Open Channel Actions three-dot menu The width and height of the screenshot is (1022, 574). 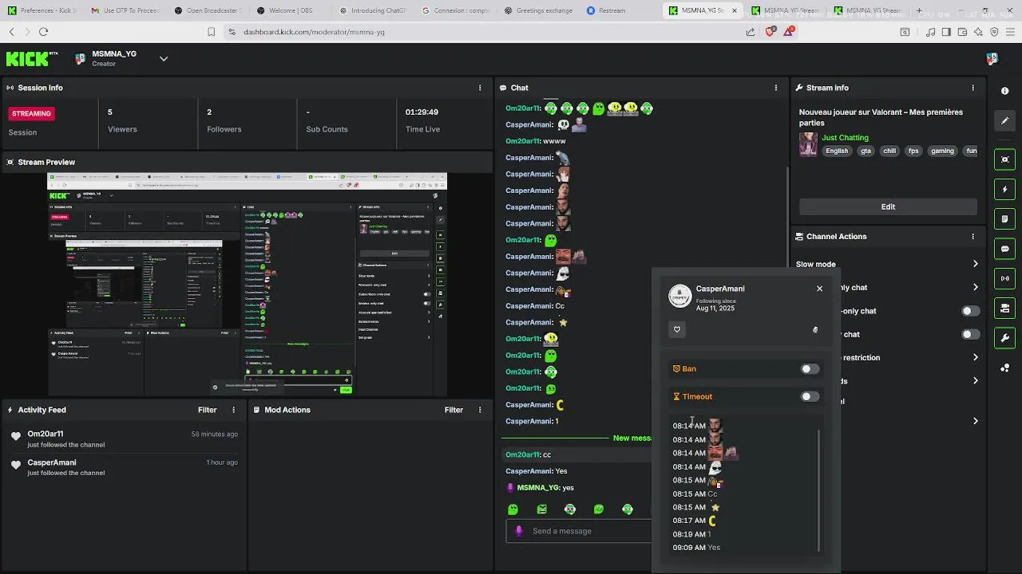click(x=972, y=237)
